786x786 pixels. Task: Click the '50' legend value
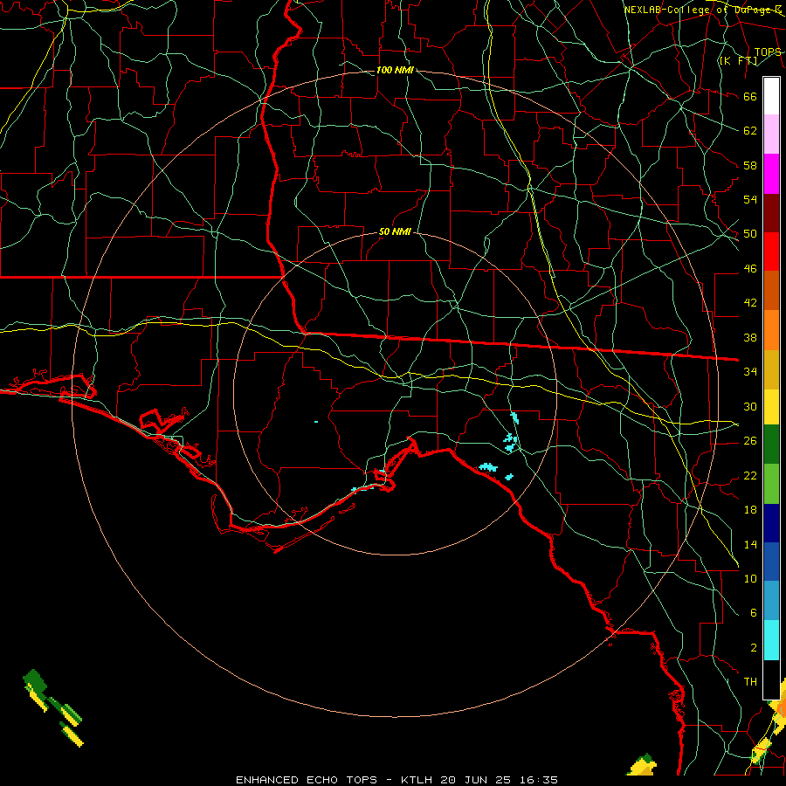tap(750, 234)
